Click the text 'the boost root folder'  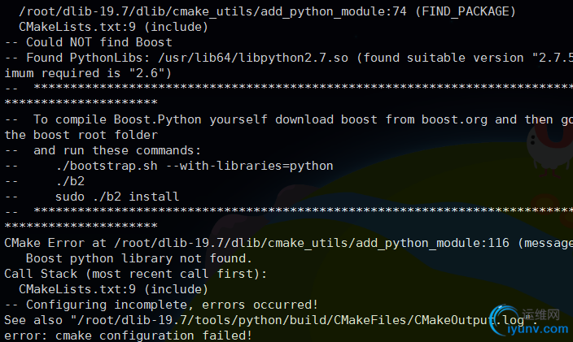tap(81, 135)
